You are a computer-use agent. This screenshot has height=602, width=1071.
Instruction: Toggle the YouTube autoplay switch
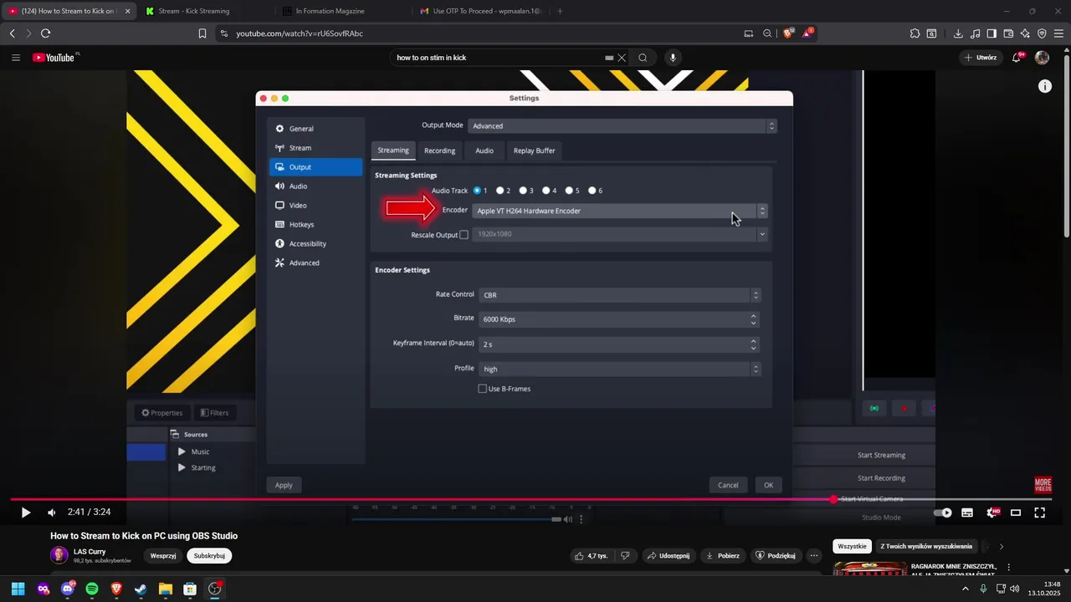coord(942,513)
